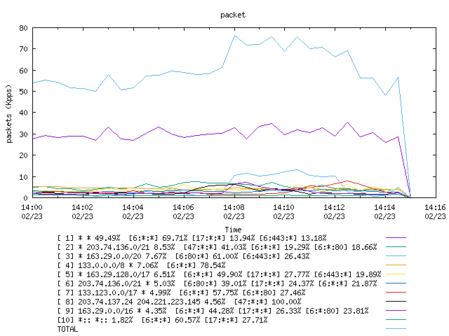Click purple line sample for legend entry 9

pos(396,311)
